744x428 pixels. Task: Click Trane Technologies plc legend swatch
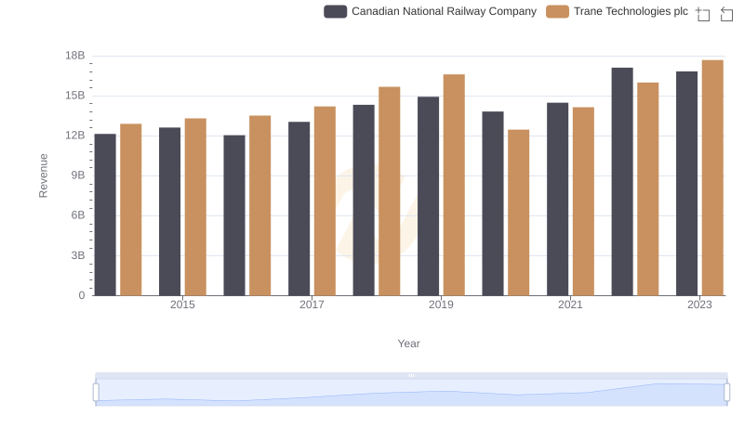(x=557, y=11)
